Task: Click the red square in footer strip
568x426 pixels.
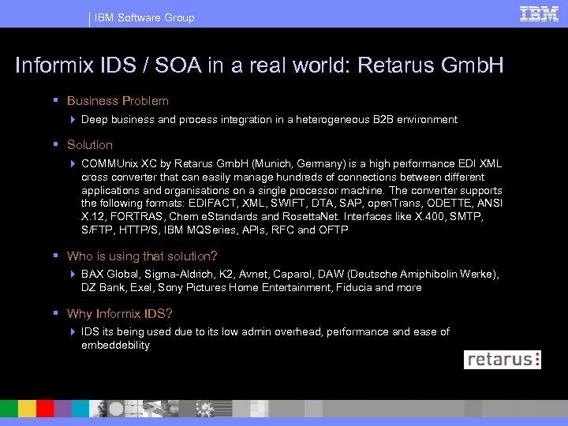Action: 45,409
